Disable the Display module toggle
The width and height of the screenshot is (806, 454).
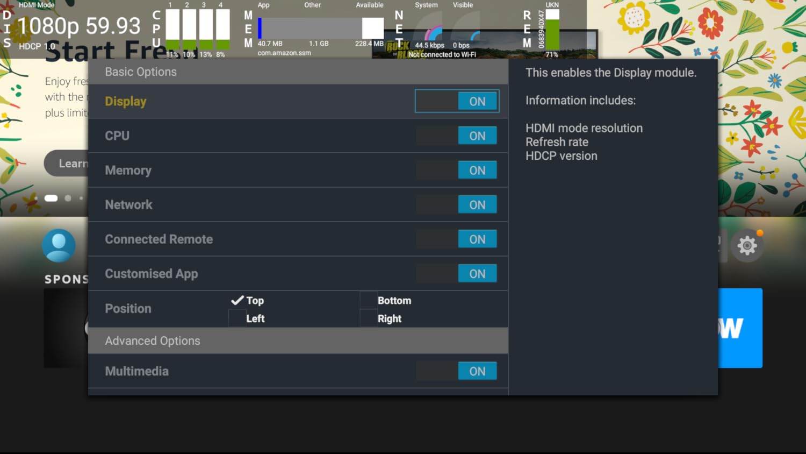click(457, 101)
